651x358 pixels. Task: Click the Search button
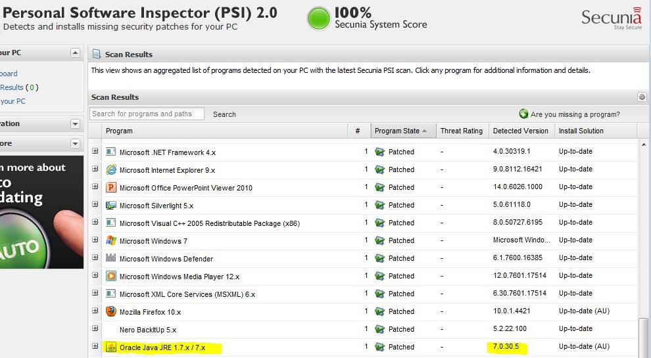pos(224,114)
